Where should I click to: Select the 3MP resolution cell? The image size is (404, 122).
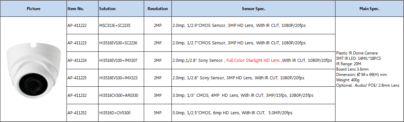pyautogui.click(x=158, y=95)
